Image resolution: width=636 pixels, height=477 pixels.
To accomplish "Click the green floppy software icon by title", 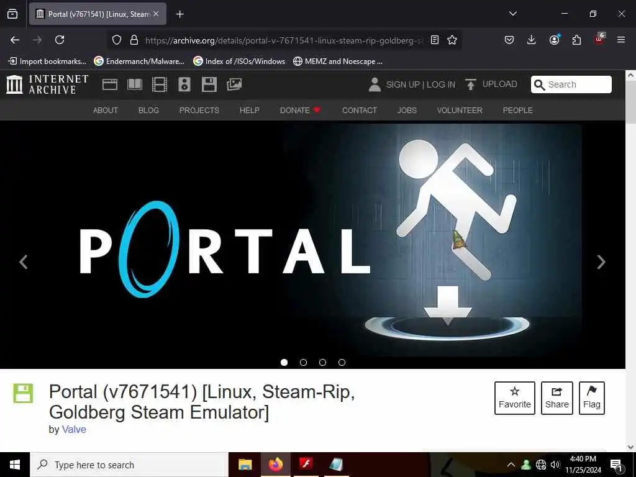I will [x=23, y=393].
